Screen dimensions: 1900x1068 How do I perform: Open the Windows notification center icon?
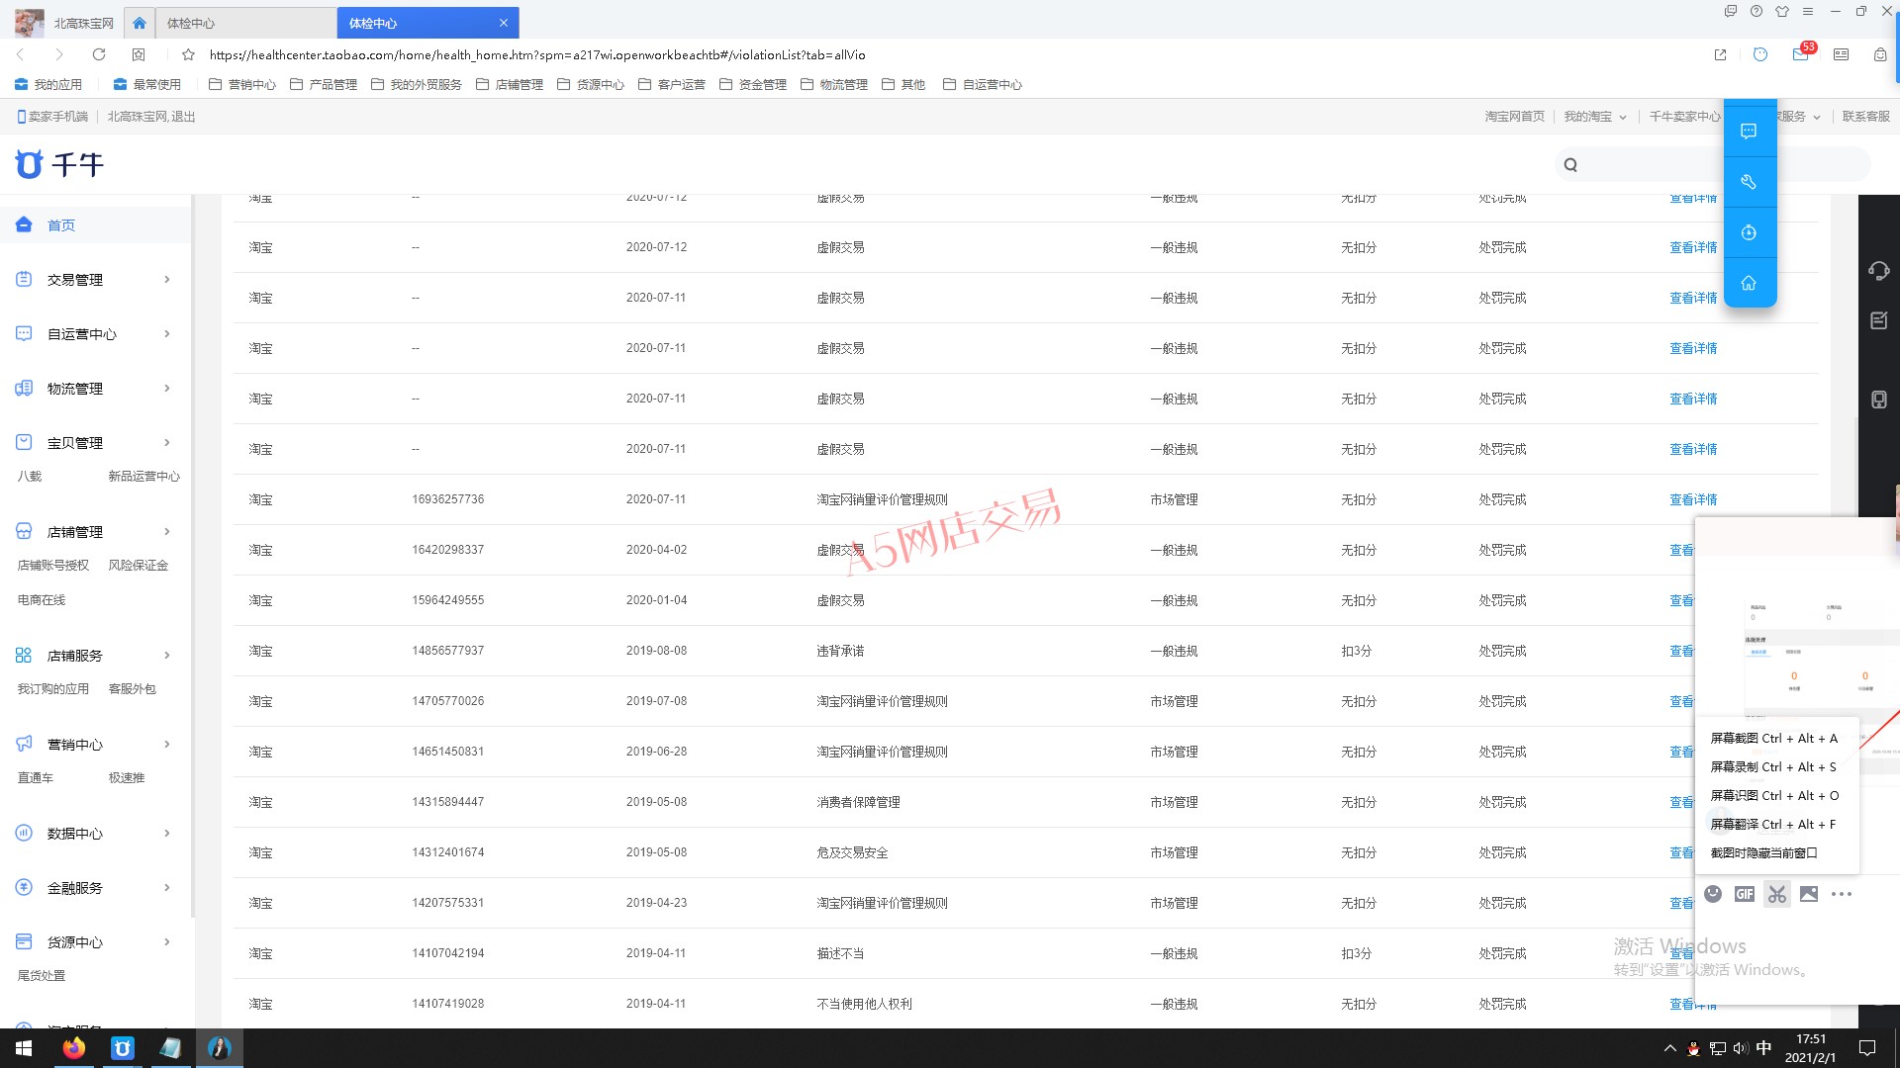(x=1867, y=1048)
